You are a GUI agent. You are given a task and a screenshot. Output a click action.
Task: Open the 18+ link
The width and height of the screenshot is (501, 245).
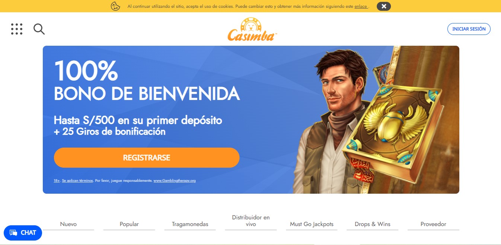tap(57, 181)
